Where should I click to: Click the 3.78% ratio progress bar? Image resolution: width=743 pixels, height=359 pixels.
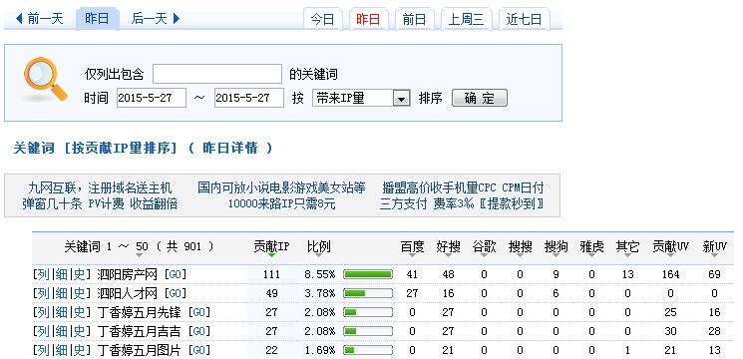tap(368, 293)
